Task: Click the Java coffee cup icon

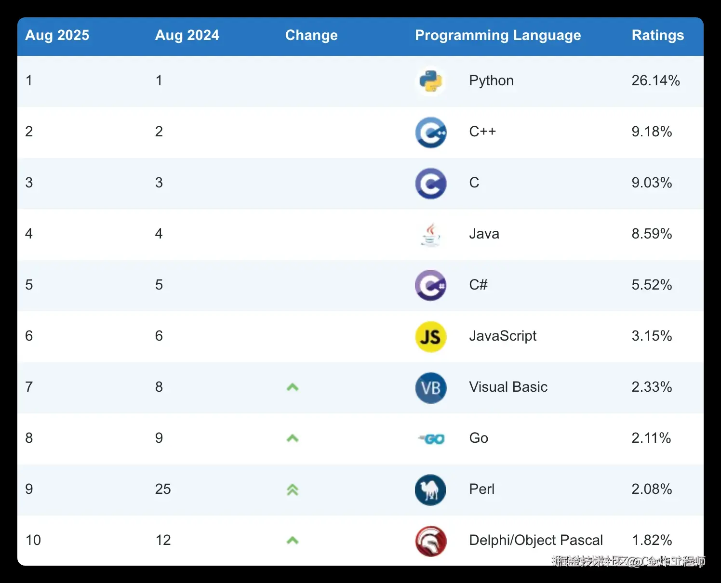Action: [x=430, y=234]
